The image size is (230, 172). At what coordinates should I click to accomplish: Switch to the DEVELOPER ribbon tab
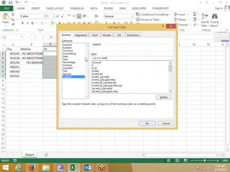(x=139, y=8)
